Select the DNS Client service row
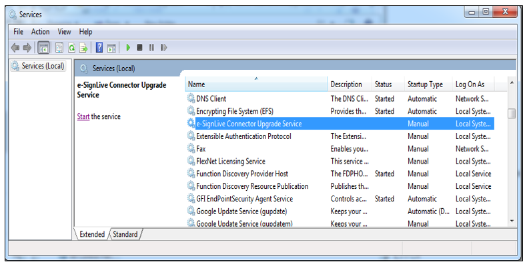 click(x=211, y=99)
